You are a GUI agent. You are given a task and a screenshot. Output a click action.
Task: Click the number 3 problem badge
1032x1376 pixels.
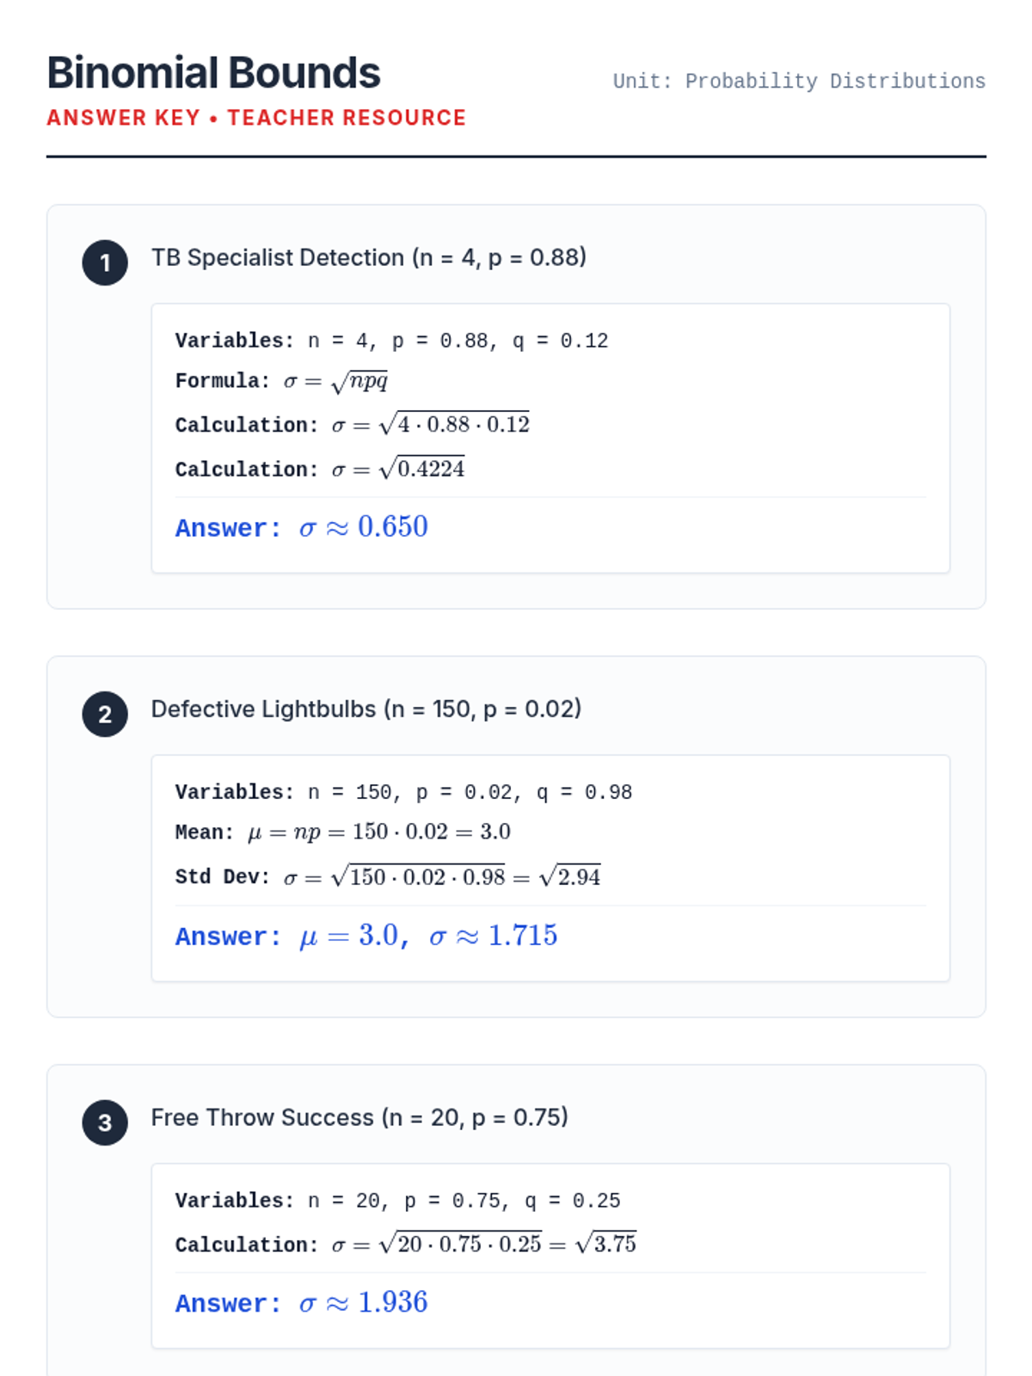click(x=105, y=1122)
